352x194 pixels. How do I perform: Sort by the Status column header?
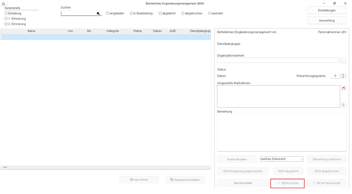pos(137,31)
